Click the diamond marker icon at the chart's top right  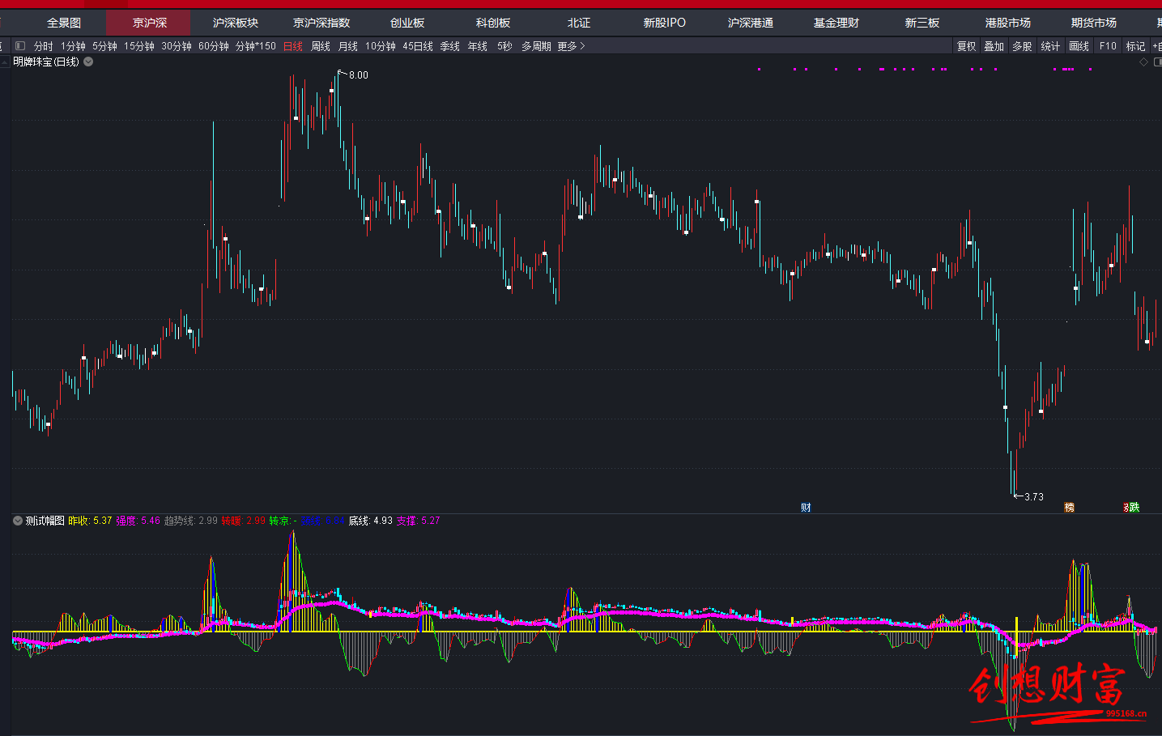coord(1143,62)
